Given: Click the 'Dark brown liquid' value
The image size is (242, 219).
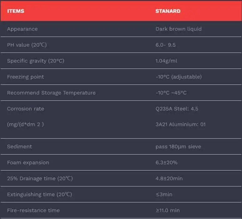Looking at the screenshot, I should pyautogui.click(x=179, y=29).
